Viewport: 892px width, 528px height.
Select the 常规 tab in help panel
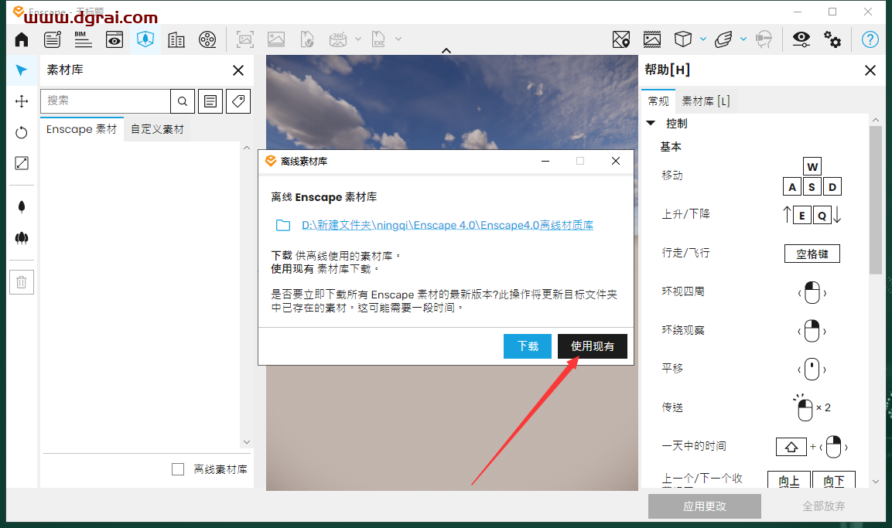point(658,101)
